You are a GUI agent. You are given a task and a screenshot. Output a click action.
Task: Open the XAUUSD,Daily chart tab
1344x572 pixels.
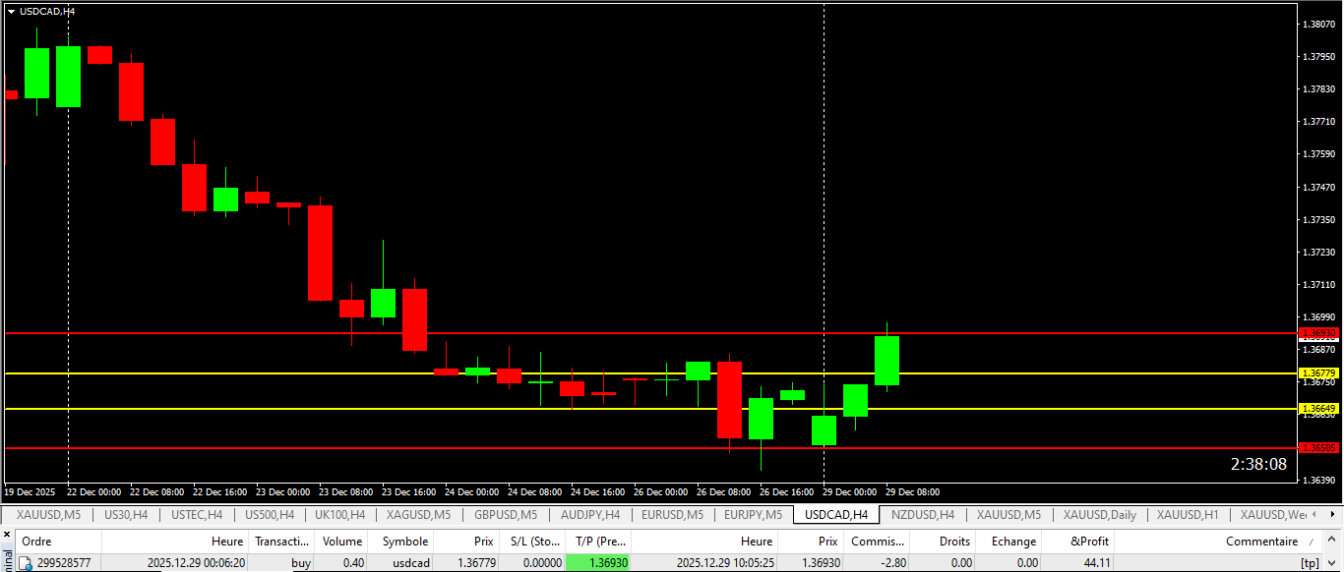[x=1099, y=514]
